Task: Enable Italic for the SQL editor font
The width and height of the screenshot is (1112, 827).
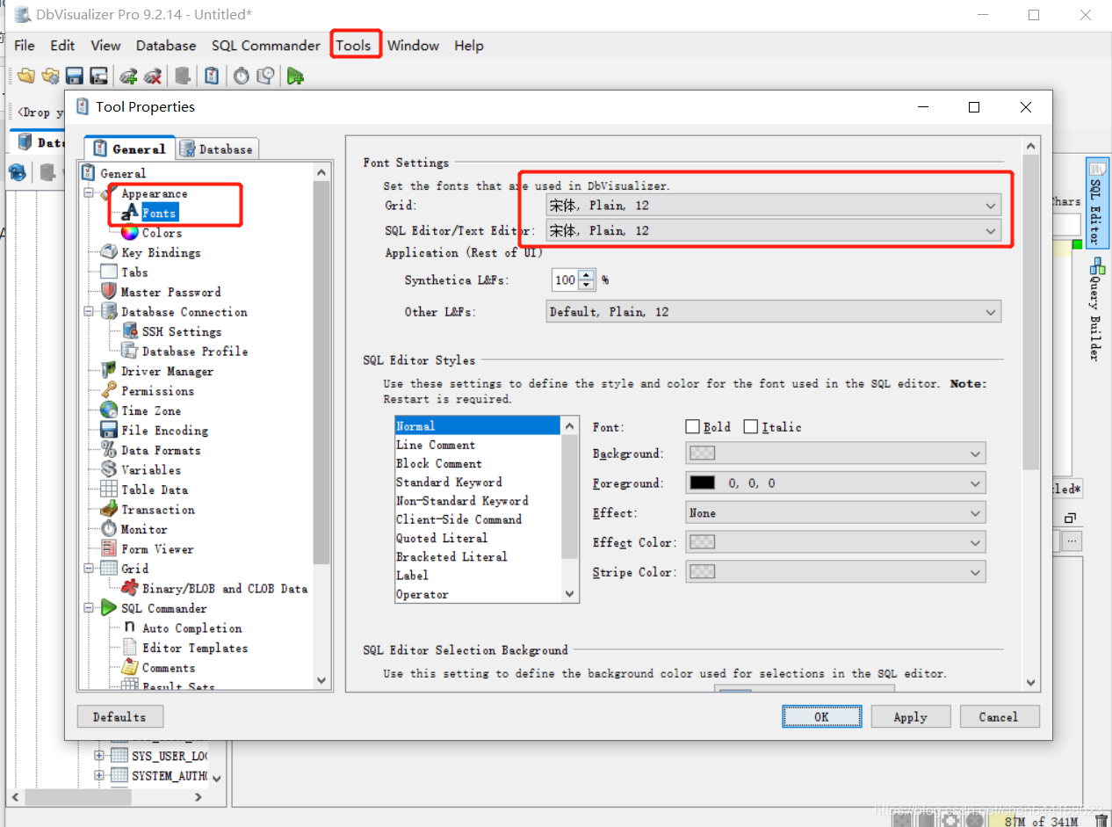Action: pos(752,426)
